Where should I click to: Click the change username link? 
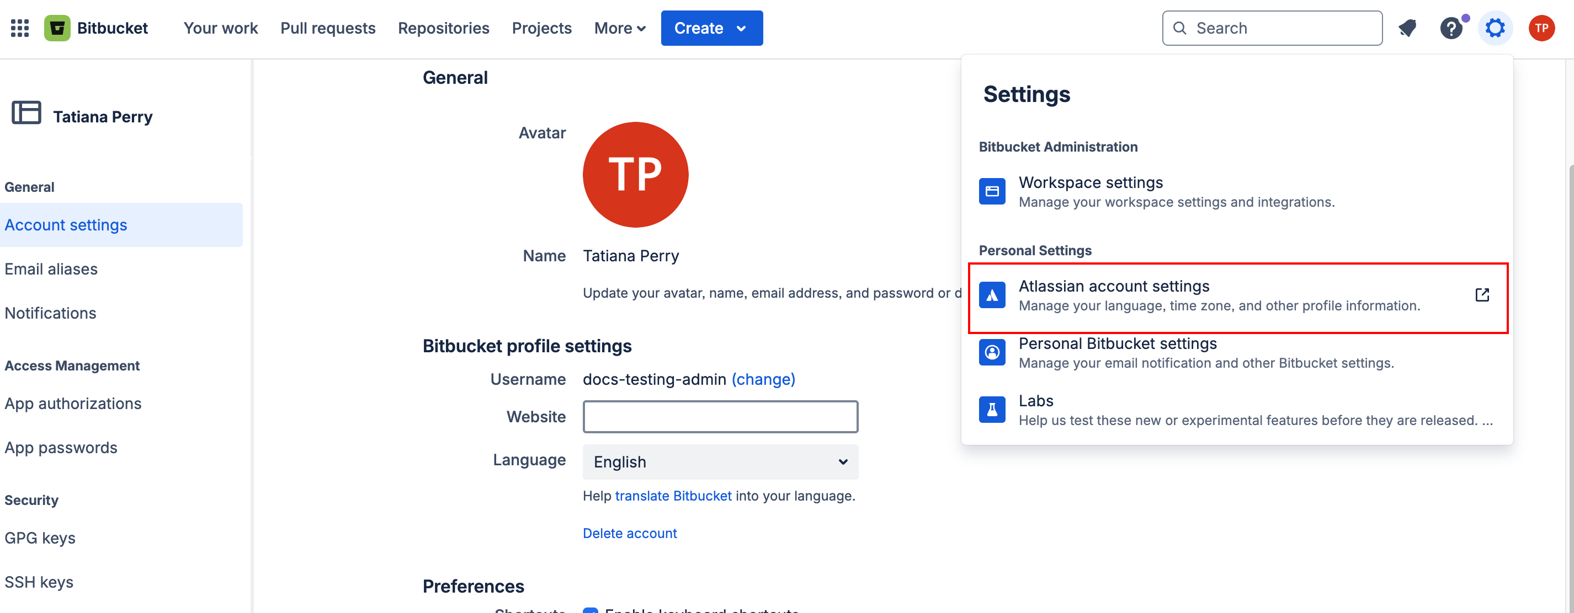tap(763, 379)
